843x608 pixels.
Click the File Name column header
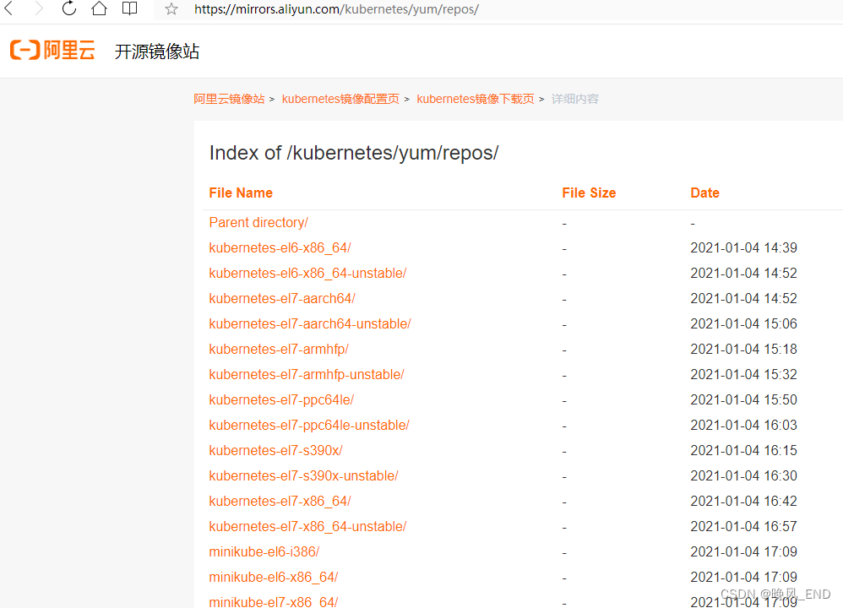(x=241, y=193)
